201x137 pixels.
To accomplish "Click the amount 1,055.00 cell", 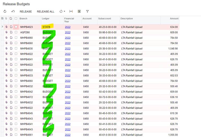I will pos(173,135).
